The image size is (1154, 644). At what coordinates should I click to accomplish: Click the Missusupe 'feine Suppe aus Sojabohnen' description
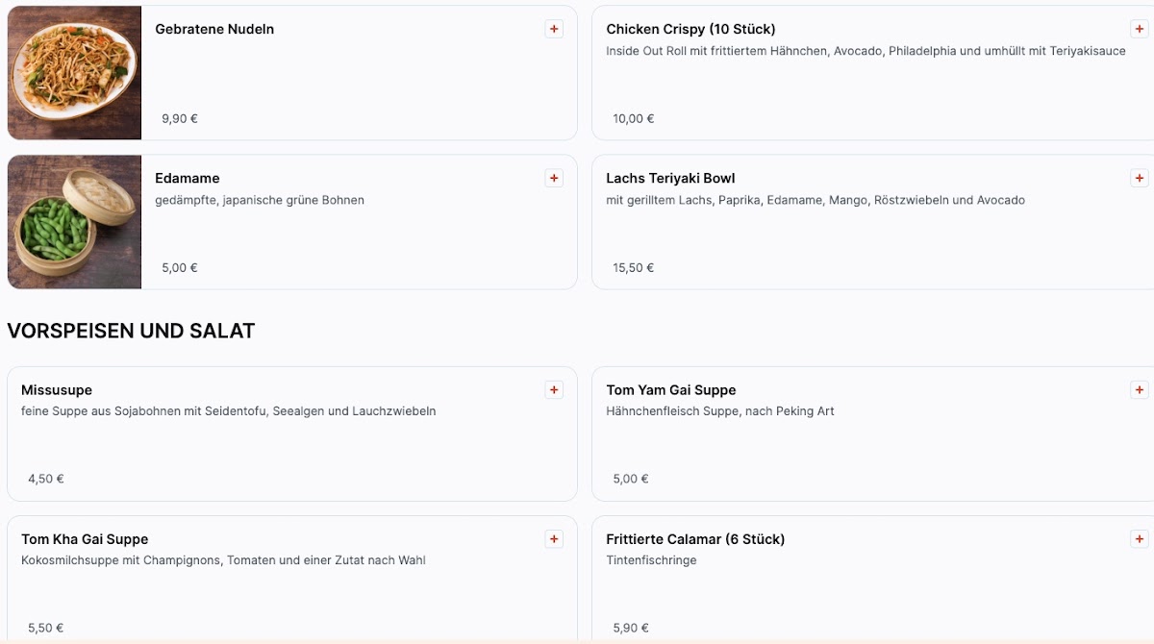tap(229, 411)
